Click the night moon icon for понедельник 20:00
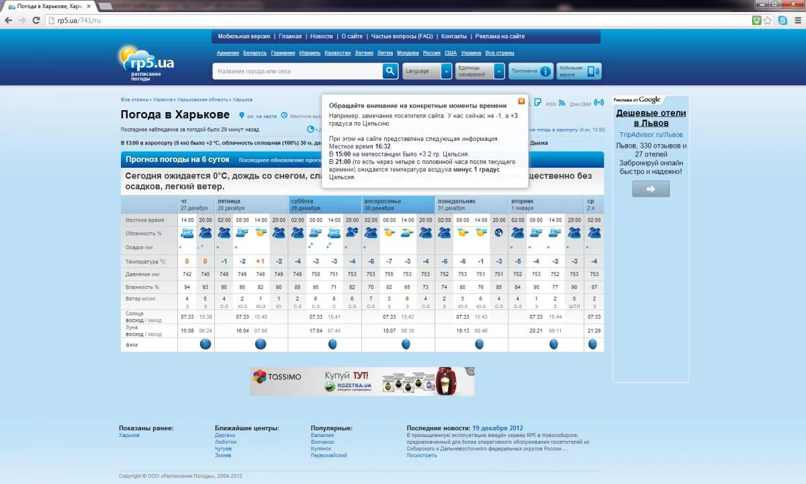Screen dimensions: 806x484 coord(498,233)
